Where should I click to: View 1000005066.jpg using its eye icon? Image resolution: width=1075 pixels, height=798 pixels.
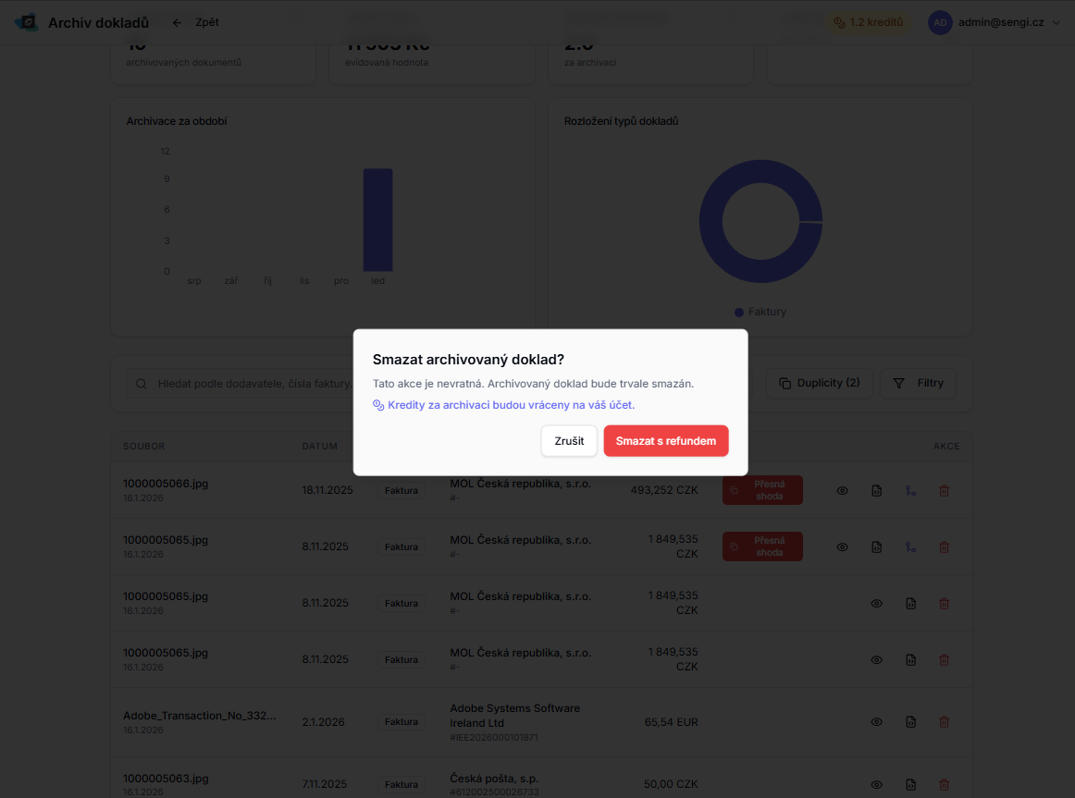[842, 491]
